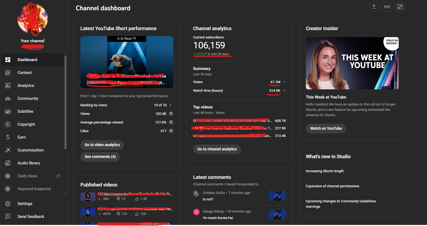Viewport: 427px width, 226px height.
Task: Click the Subtitles caption icon
Action: click(8, 111)
